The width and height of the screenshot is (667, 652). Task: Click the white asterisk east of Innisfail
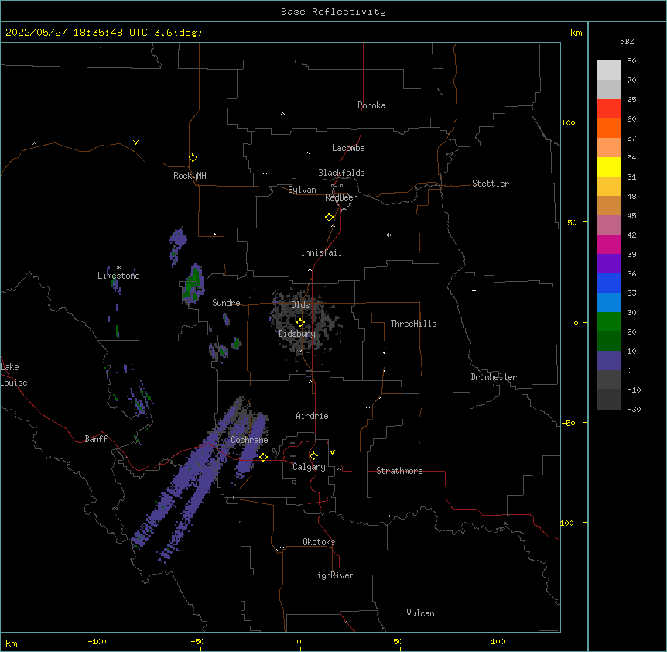pos(388,235)
